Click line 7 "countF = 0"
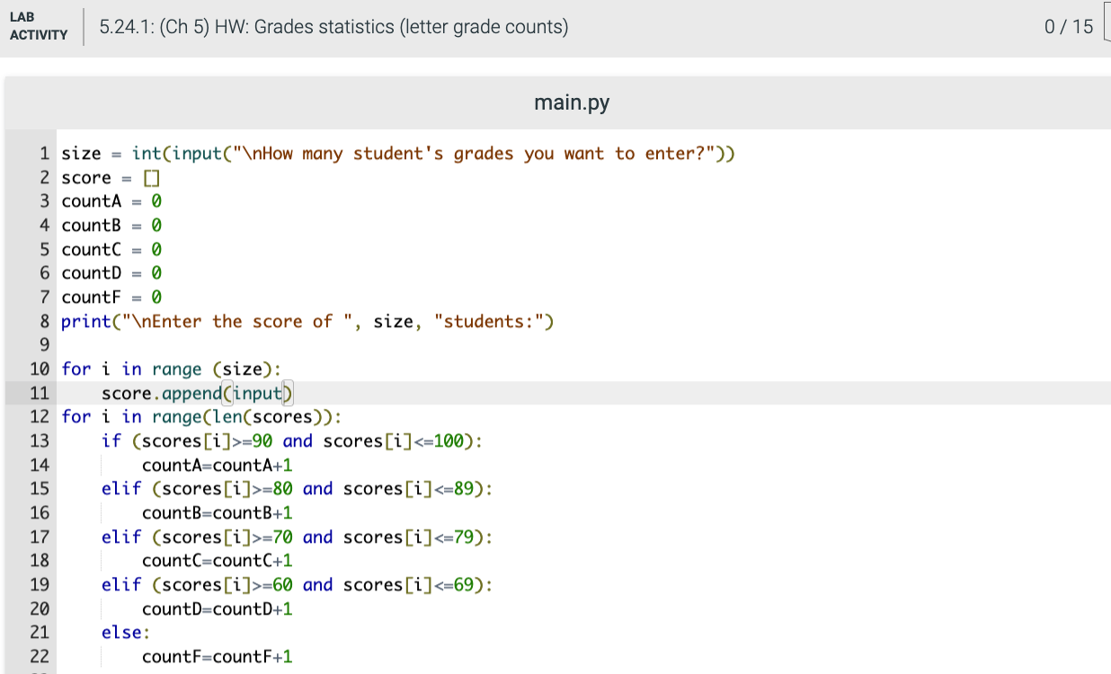This screenshot has width=1111, height=674. tap(111, 297)
